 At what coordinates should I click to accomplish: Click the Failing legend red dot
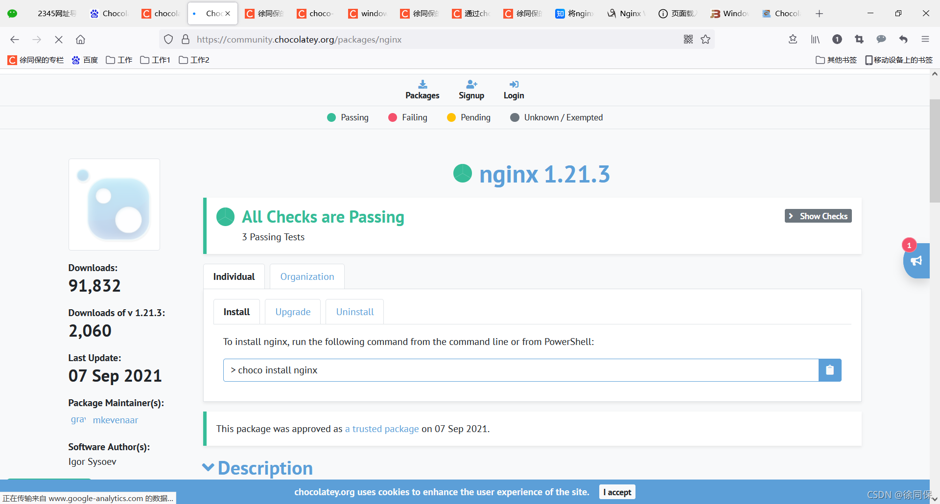[393, 117]
